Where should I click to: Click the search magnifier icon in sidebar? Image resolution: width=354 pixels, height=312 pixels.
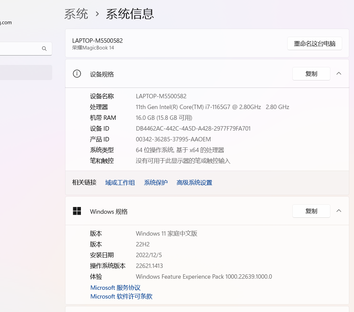point(44,48)
